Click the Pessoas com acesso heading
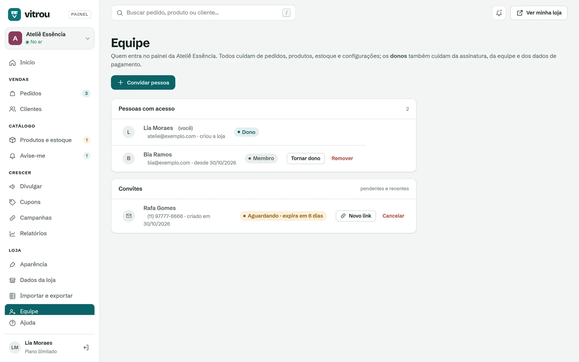Viewport: 579px width, 362px height. click(147, 109)
